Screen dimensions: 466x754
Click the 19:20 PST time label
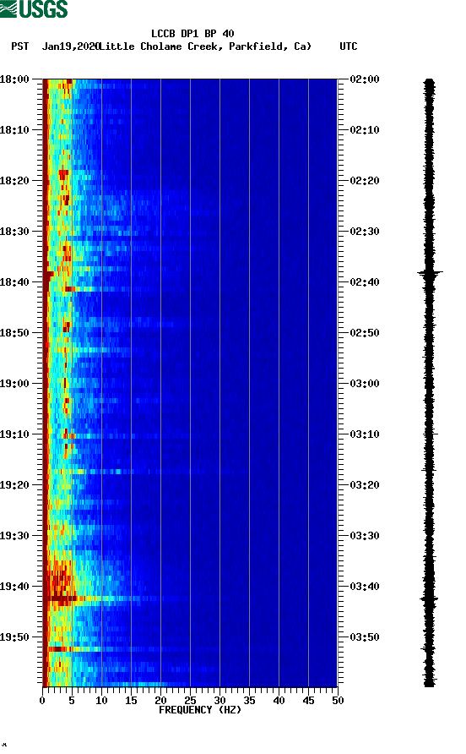14,485
